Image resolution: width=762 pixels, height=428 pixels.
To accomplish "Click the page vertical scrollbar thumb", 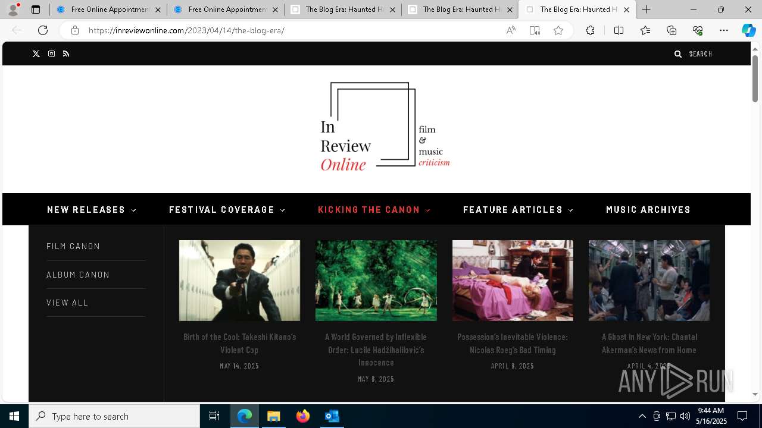I will (755, 78).
